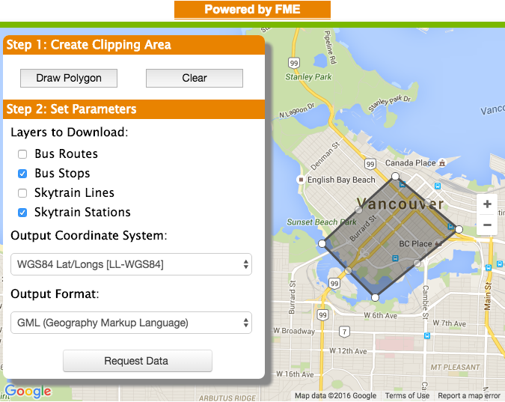Open the Output Format dropdown
Screen dimensions: 505x402
(131, 323)
